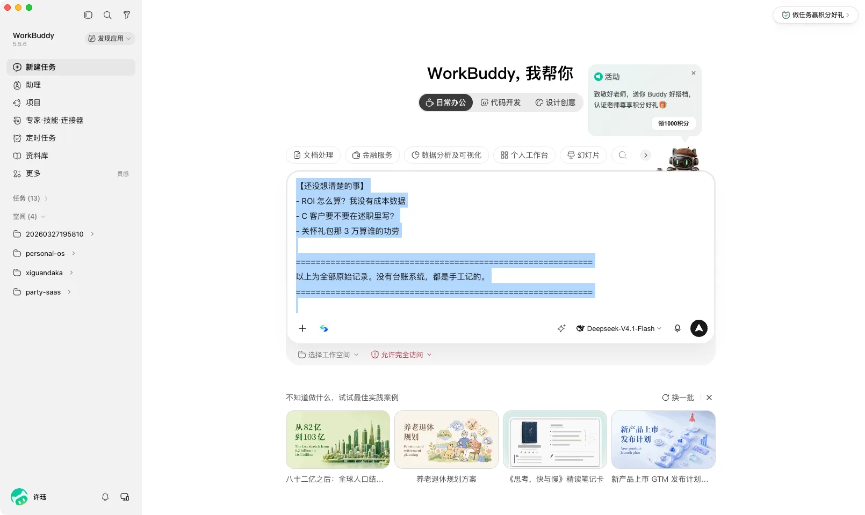Open 专家·技能·连接器 in the sidebar
This screenshot has width=865, height=515.
71,120
